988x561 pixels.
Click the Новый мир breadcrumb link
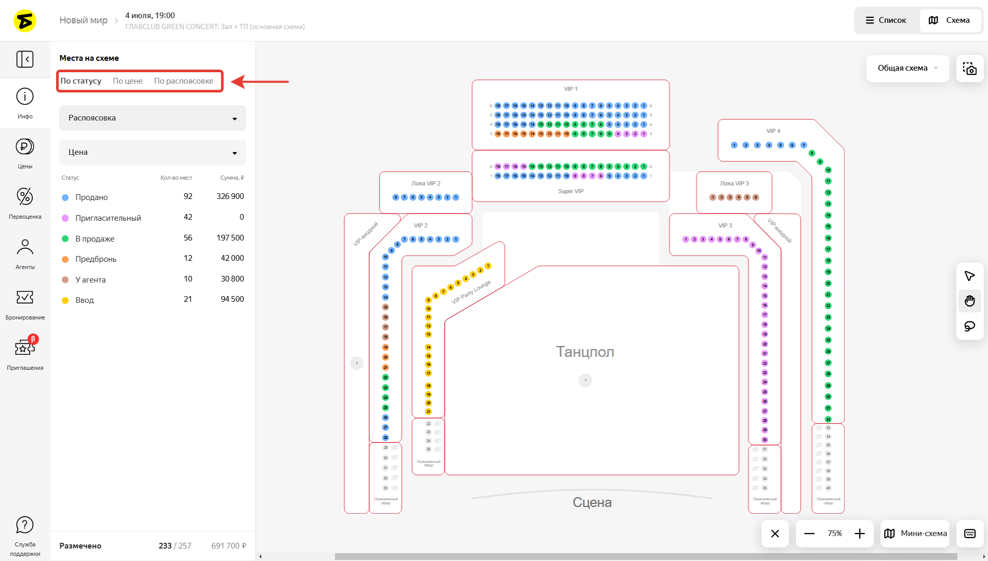click(x=83, y=20)
